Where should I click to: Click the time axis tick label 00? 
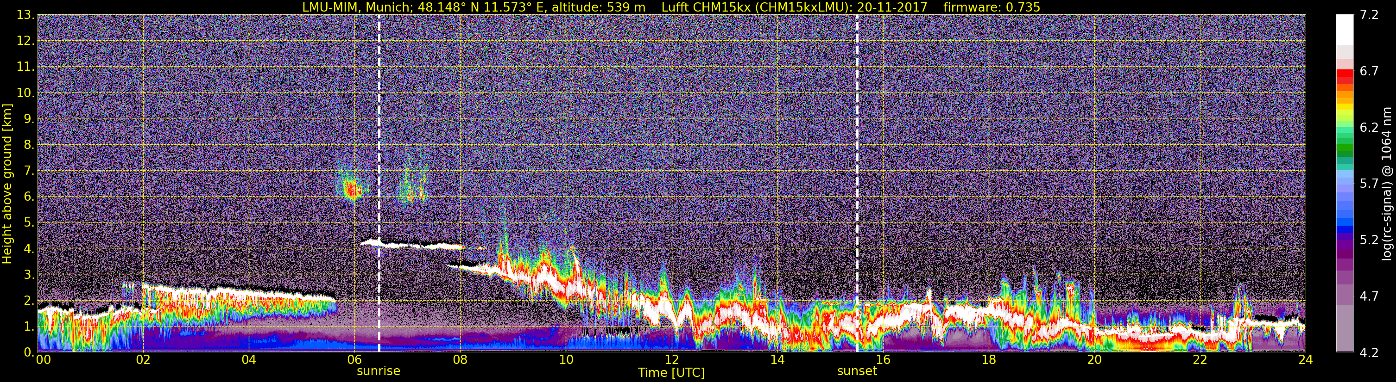click(x=44, y=360)
